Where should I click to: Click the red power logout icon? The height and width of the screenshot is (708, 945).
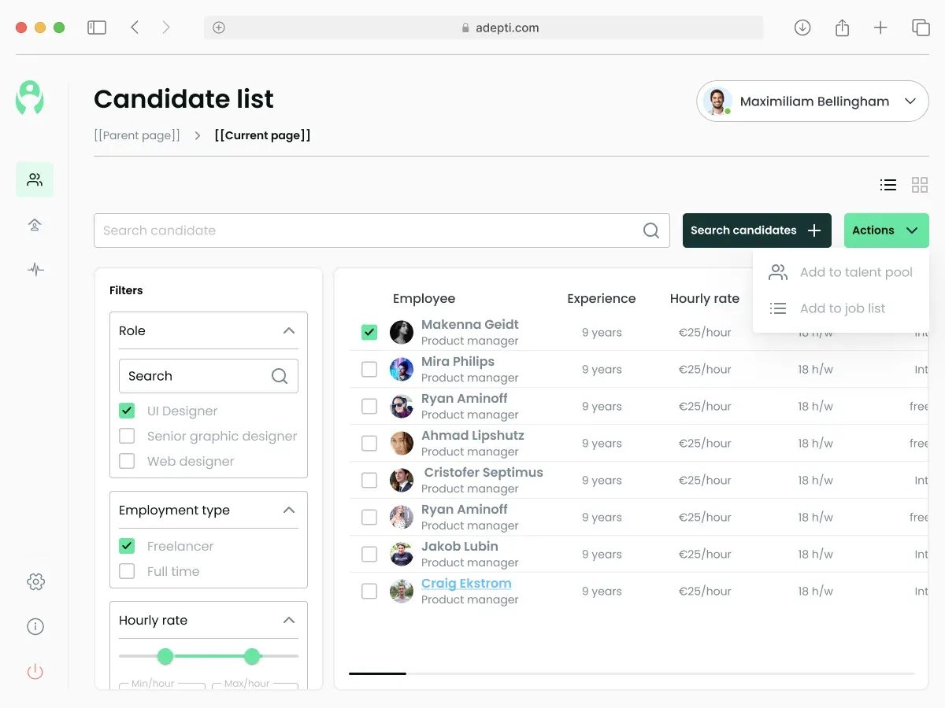(35, 672)
